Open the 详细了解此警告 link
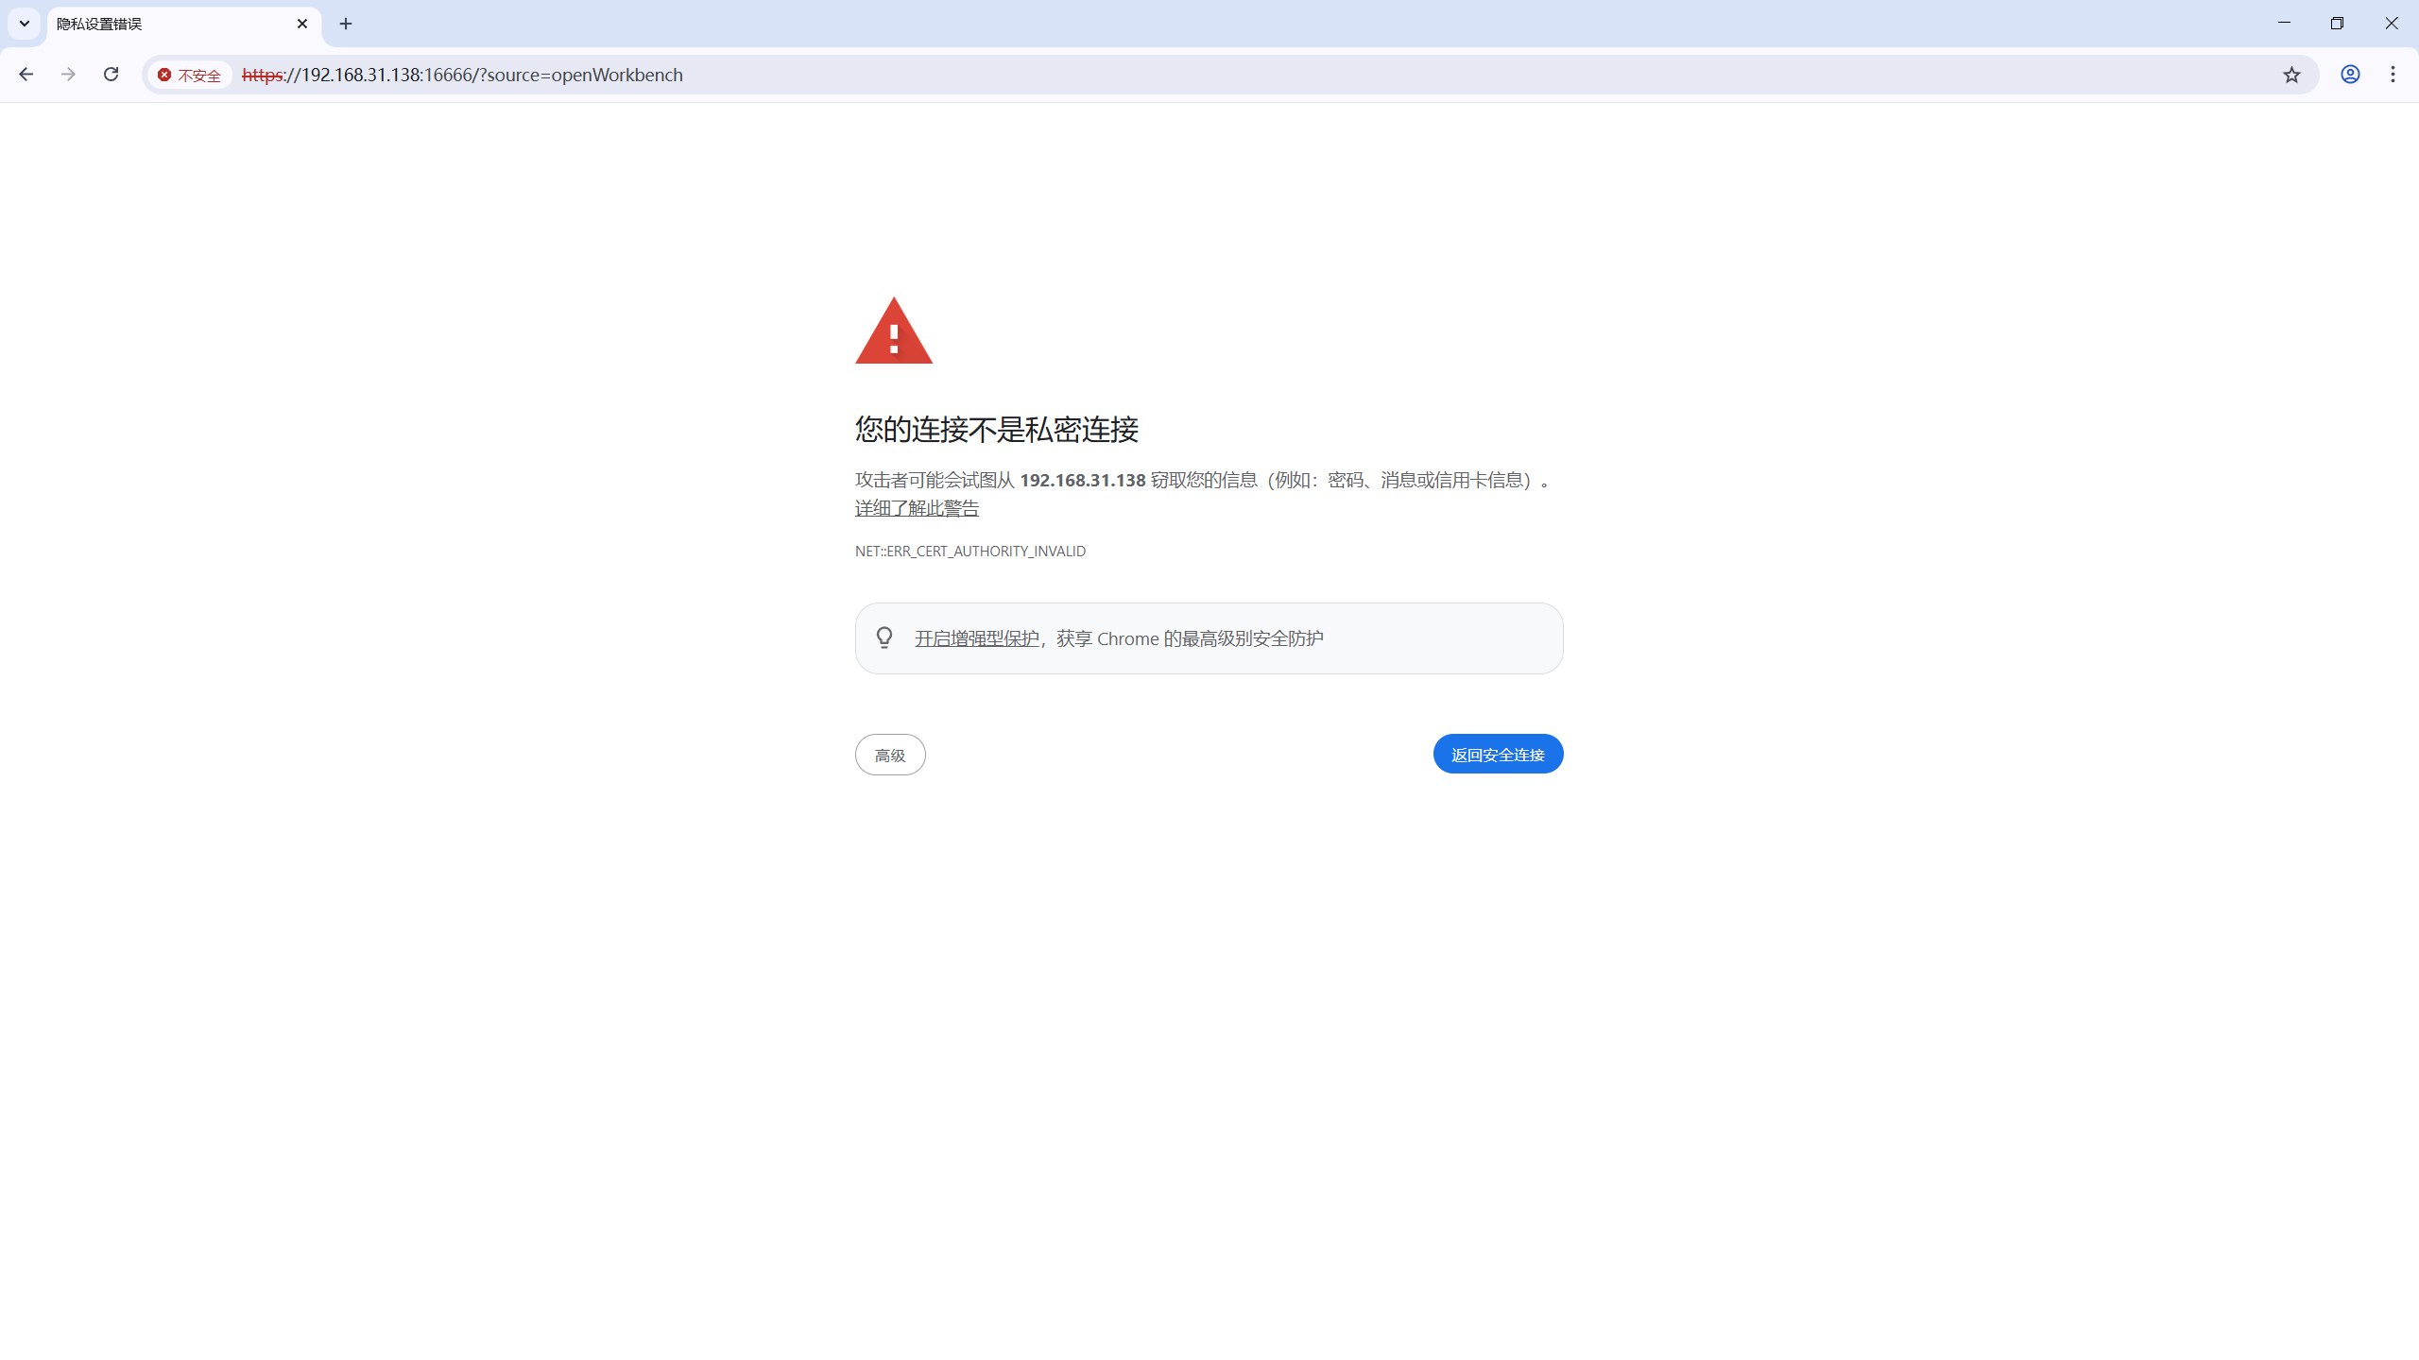Screen dimensions: 2419x1360 [917, 508]
